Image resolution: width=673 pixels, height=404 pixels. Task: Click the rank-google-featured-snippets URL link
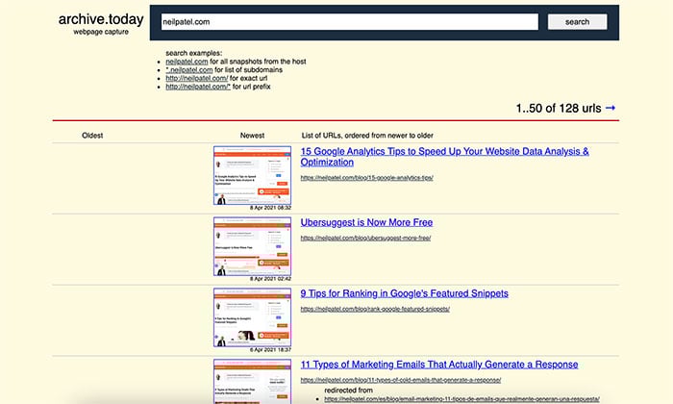(375, 309)
